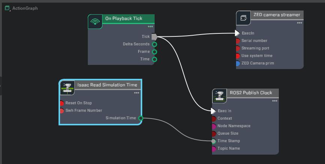The image size is (325, 164).
Task: Click the Streaming port label
Action: tap(255, 48)
